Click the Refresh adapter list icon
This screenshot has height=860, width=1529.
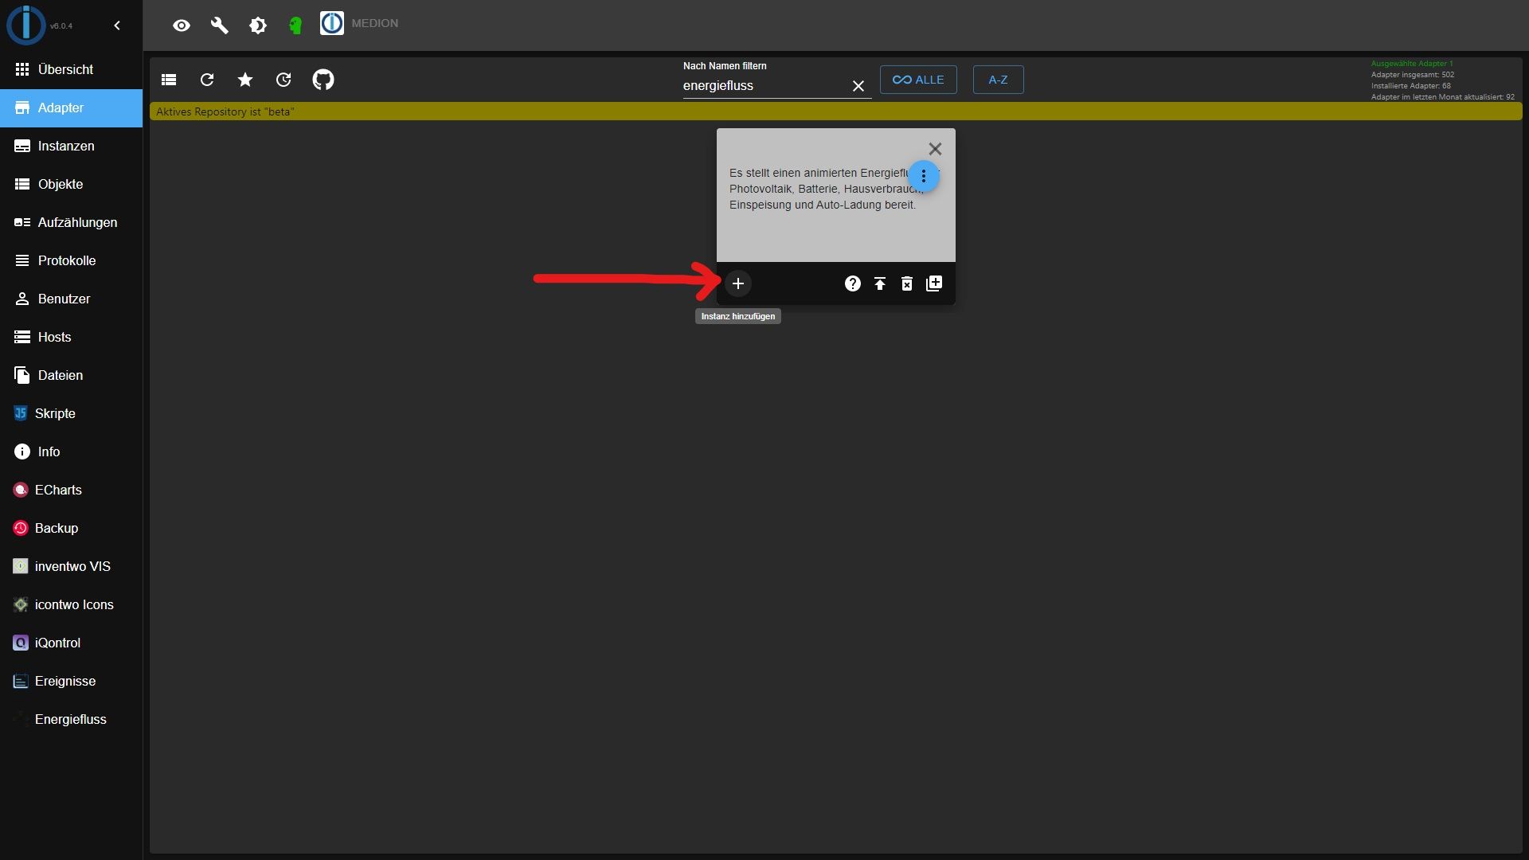coord(205,79)
